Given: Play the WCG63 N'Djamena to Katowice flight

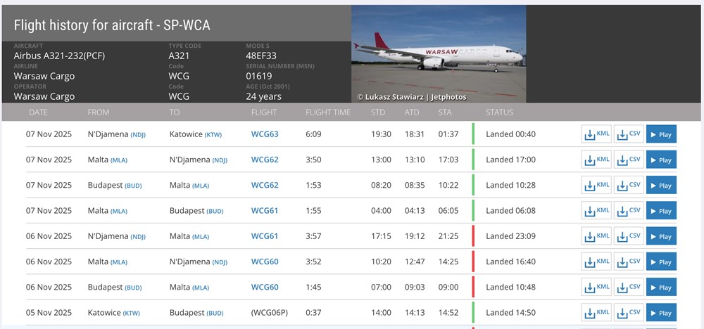Looking at the screenshot, I should point(661,134).
